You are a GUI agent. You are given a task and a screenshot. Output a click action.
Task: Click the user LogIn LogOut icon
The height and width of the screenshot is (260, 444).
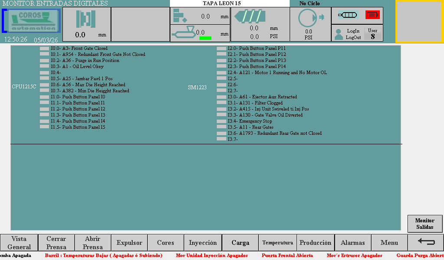coord(339,34)
